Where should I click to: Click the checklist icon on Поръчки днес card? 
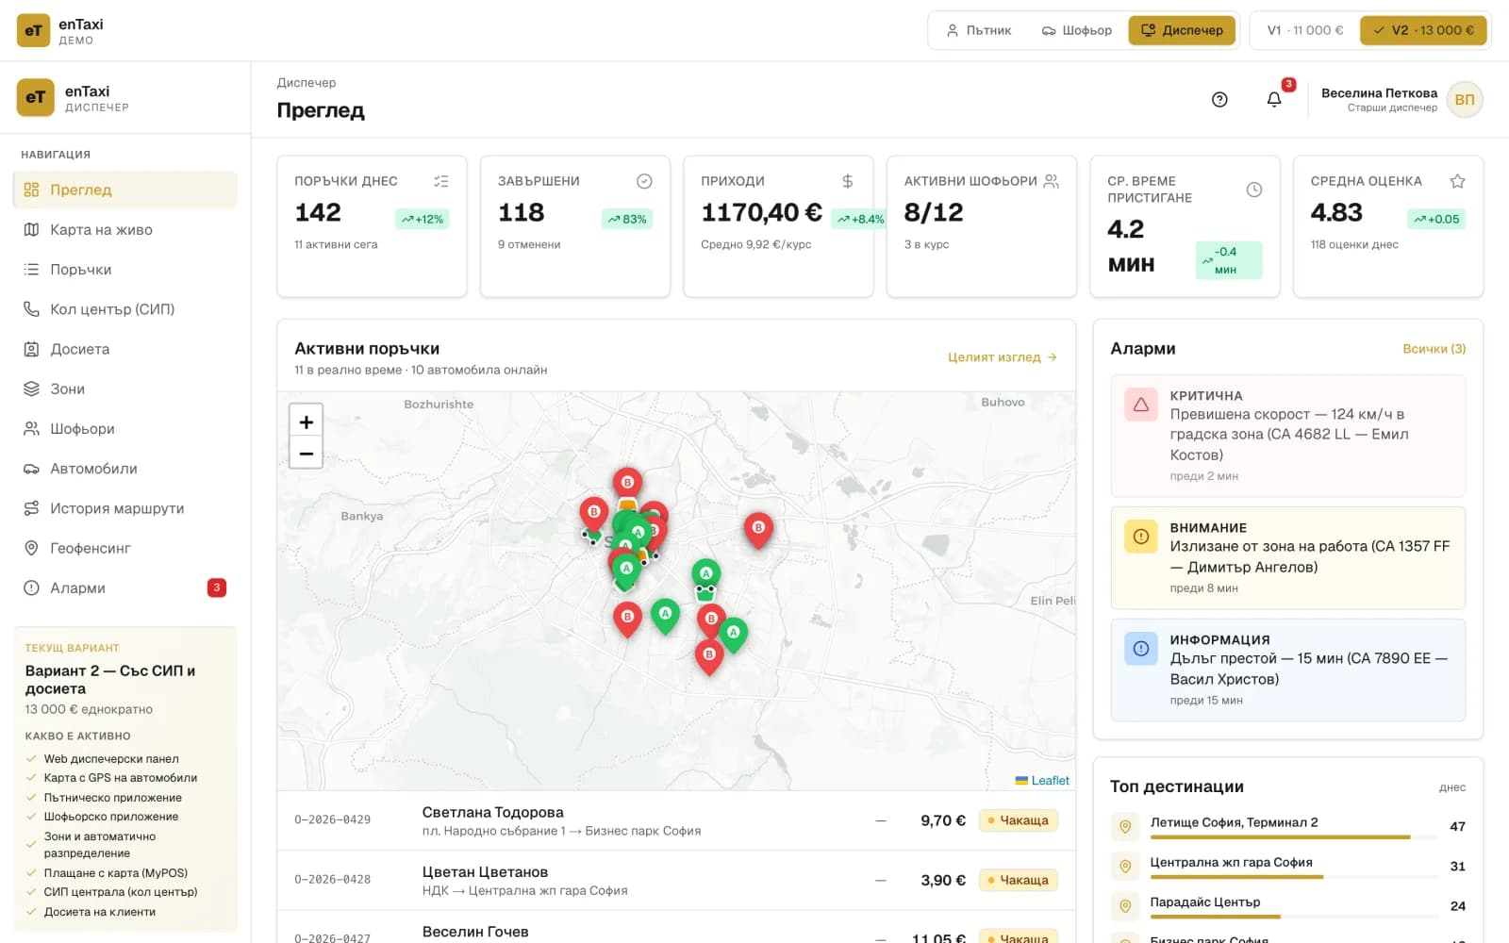[x=440, y=181]
